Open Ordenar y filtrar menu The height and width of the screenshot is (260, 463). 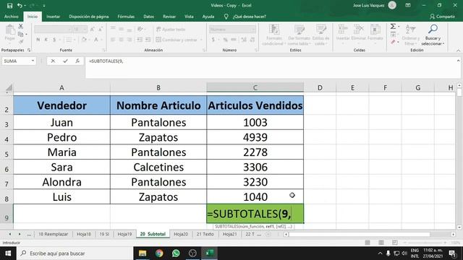tap(410, 35)
